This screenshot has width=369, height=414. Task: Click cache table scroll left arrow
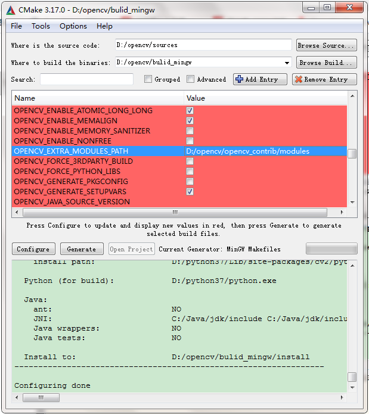click(17, 212)
